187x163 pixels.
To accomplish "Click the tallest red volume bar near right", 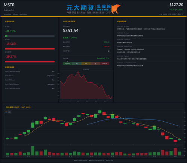I will (x=175, y=151).
